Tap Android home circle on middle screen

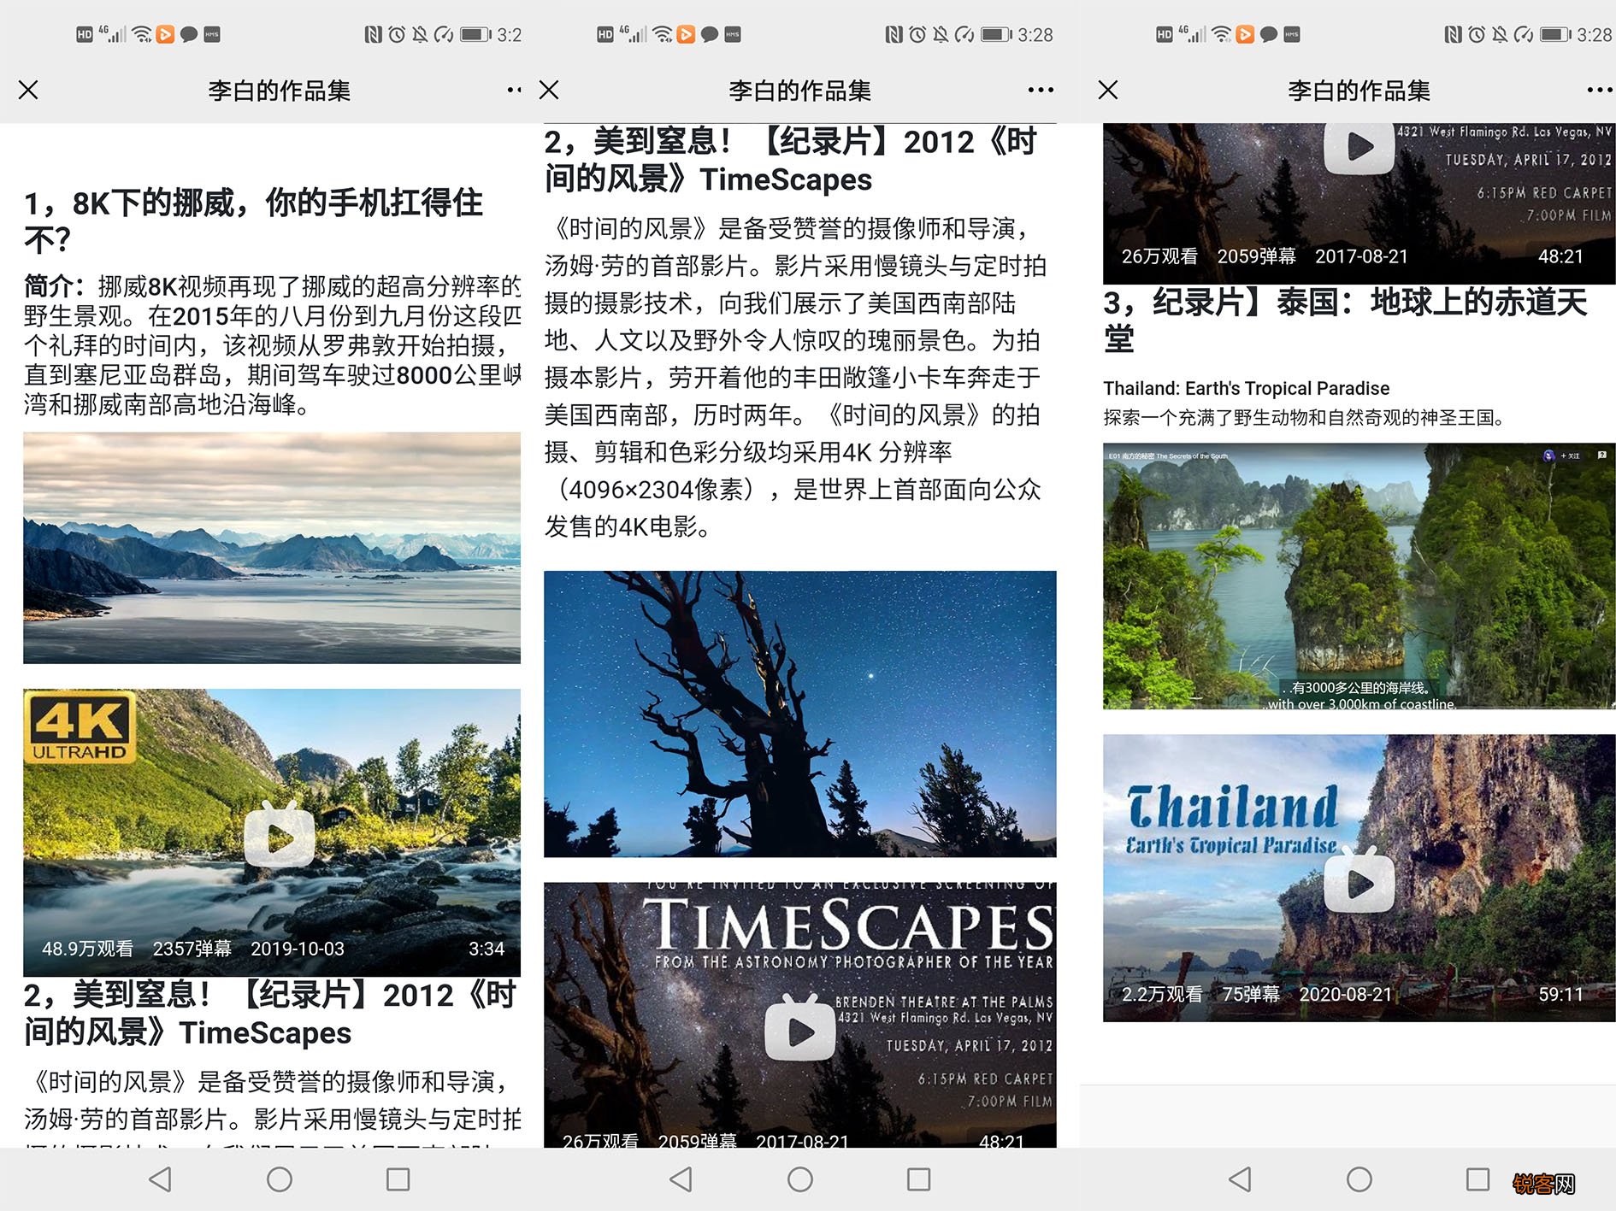coord(799,1179)
